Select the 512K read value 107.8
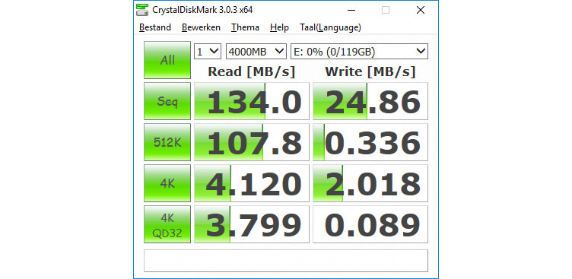Image resolution: width=572 pixels, height=279 pixels. (252, 142)
